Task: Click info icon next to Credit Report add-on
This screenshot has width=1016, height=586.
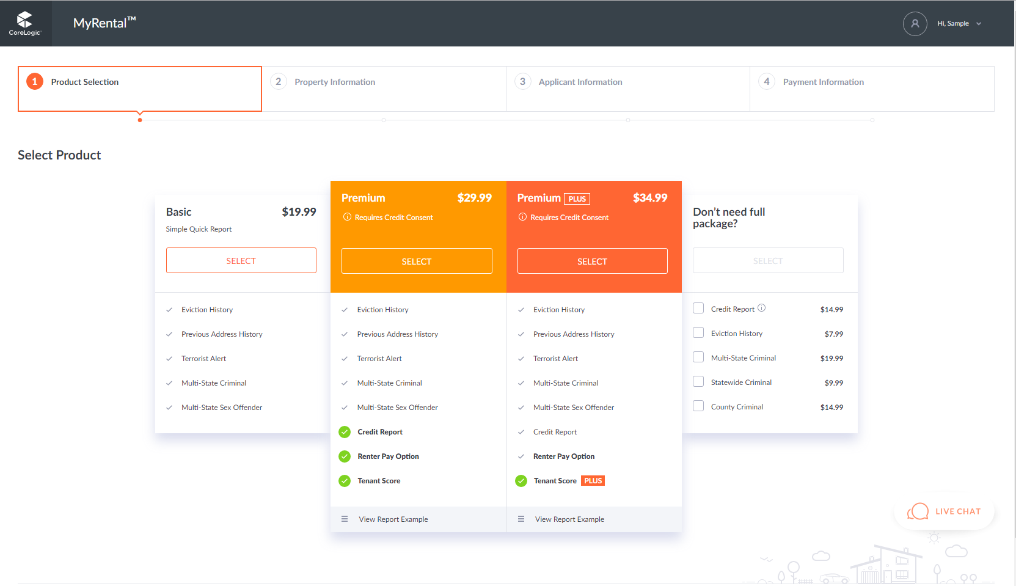Action: click(761, 308)
